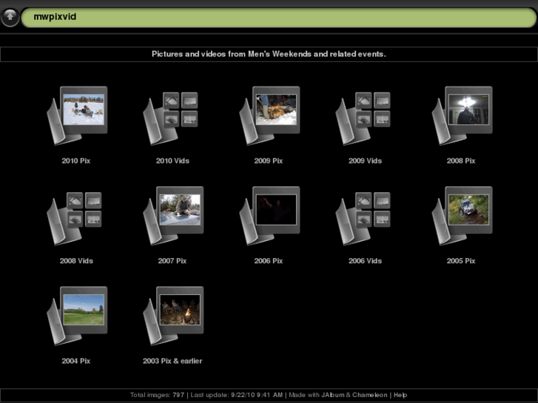Open the 2009 Pix album folder icon

tap(269, 115)
